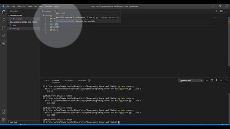230x129 pixels.
Task: Close the error.py editor tab
Action: (55, 11)
